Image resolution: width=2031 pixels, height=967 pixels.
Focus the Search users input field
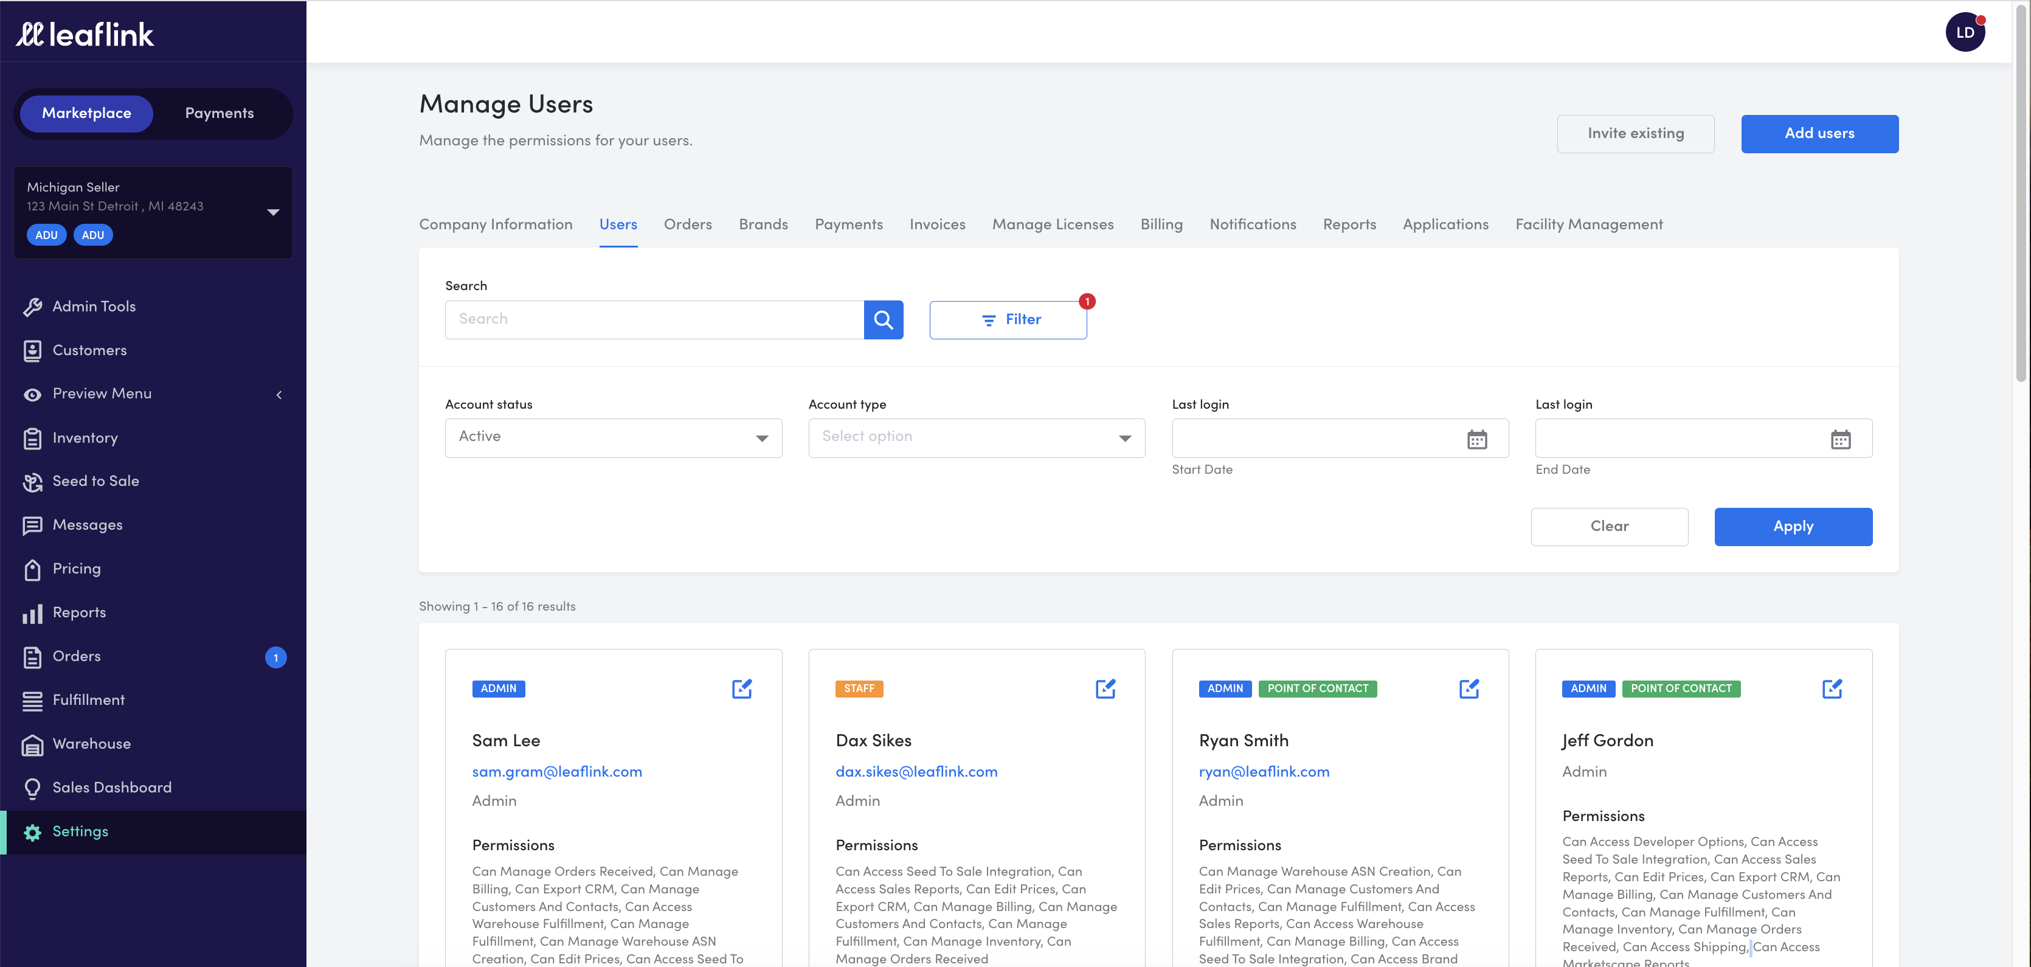654,319
